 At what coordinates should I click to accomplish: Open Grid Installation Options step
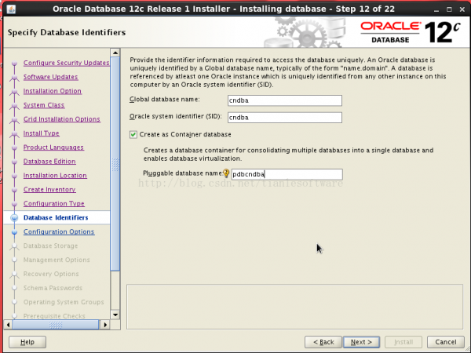pos(61,119)
